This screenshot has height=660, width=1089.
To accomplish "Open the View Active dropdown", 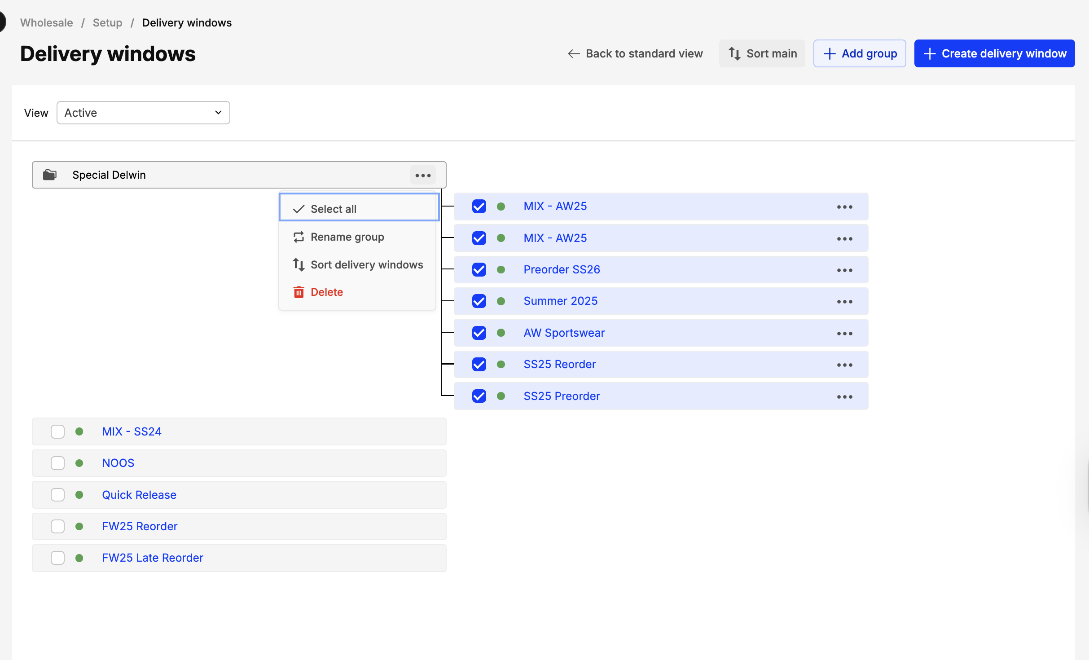I will pos(143,113).
